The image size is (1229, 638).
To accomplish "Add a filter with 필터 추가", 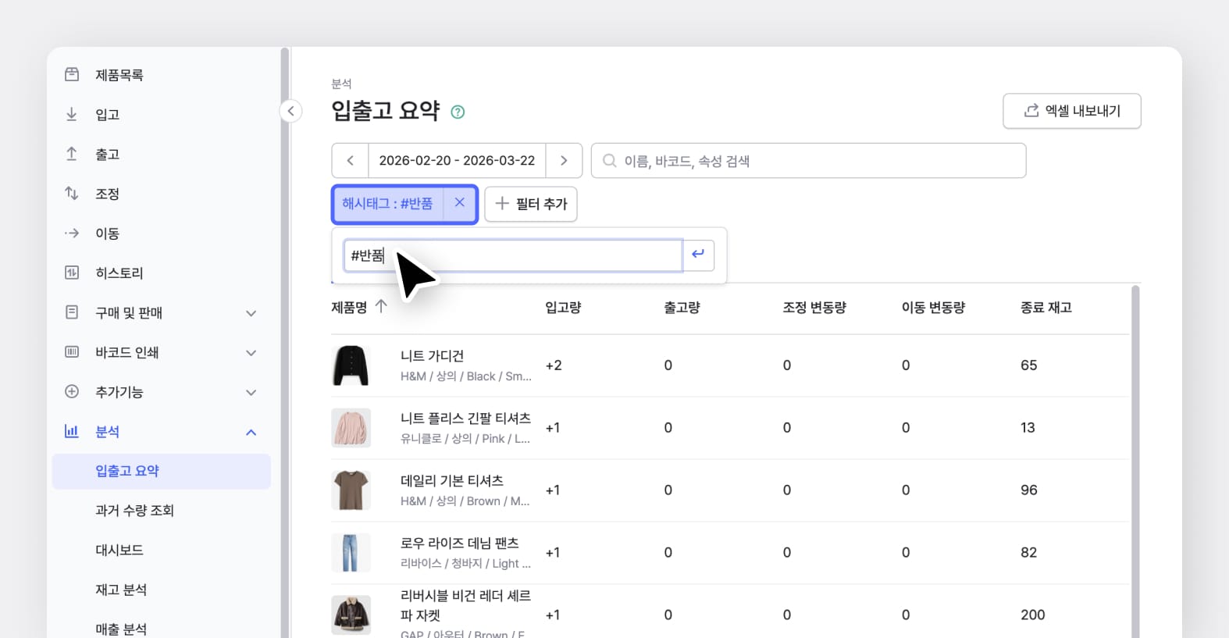I will pyautogui.click(x=531, y=204).
